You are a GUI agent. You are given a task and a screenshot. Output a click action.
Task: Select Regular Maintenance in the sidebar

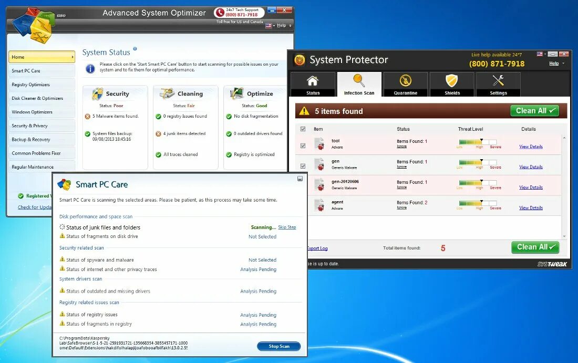(x=42, y=167)
